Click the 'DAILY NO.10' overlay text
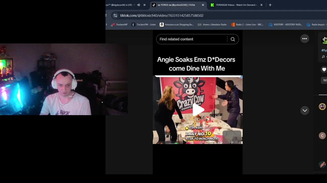 [x=198, y=134]
